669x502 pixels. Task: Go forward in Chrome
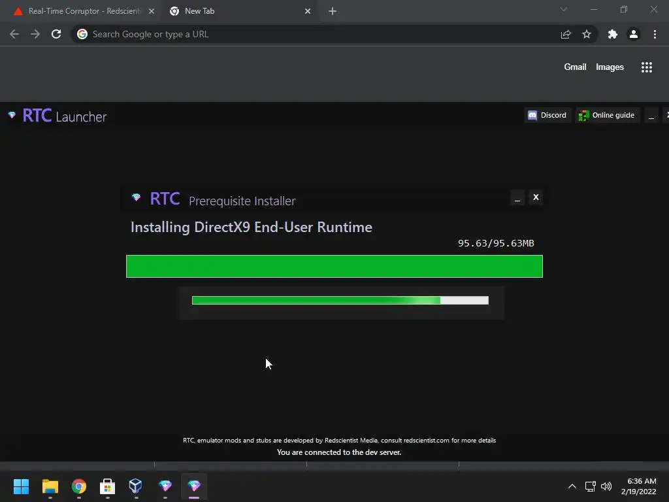35,34
